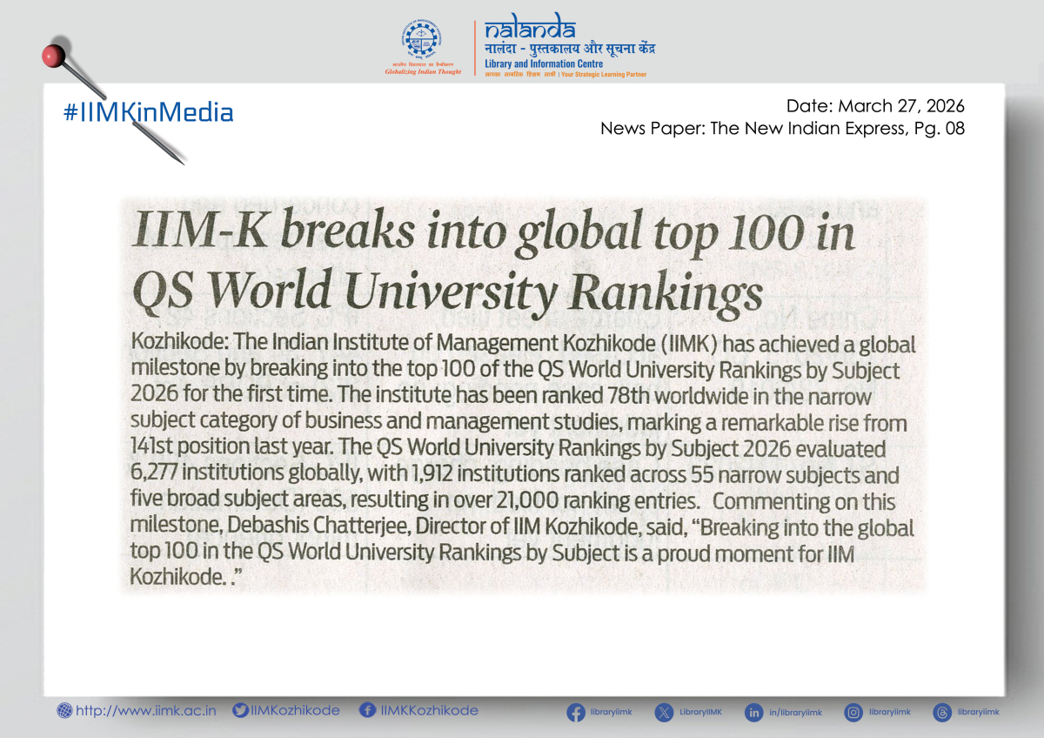The image size is (1044, 738).
Task: Click the Twitter bird icon for IIMKozhikode
Action: point(240,711)
